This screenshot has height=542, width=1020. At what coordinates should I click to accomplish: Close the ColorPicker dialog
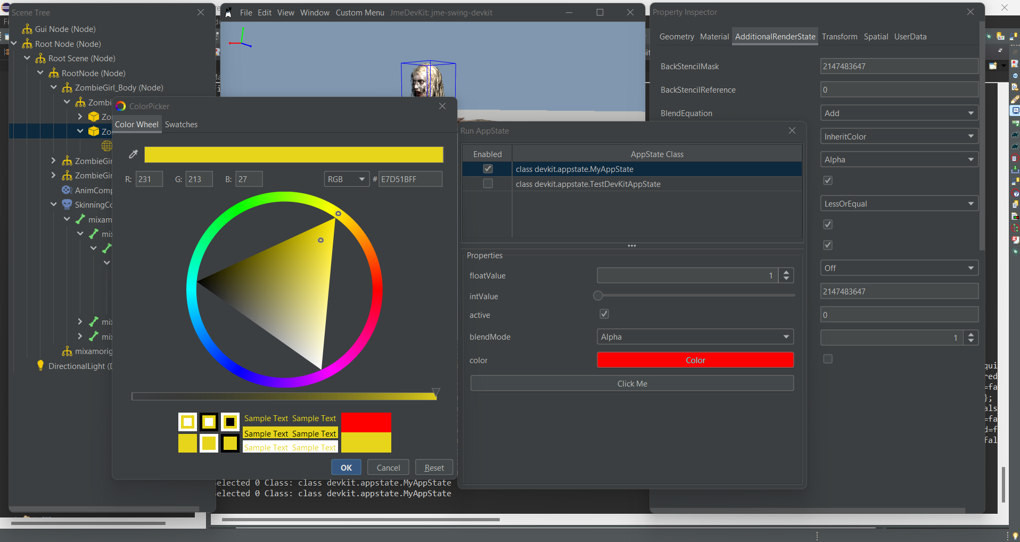tap(442, 106)
